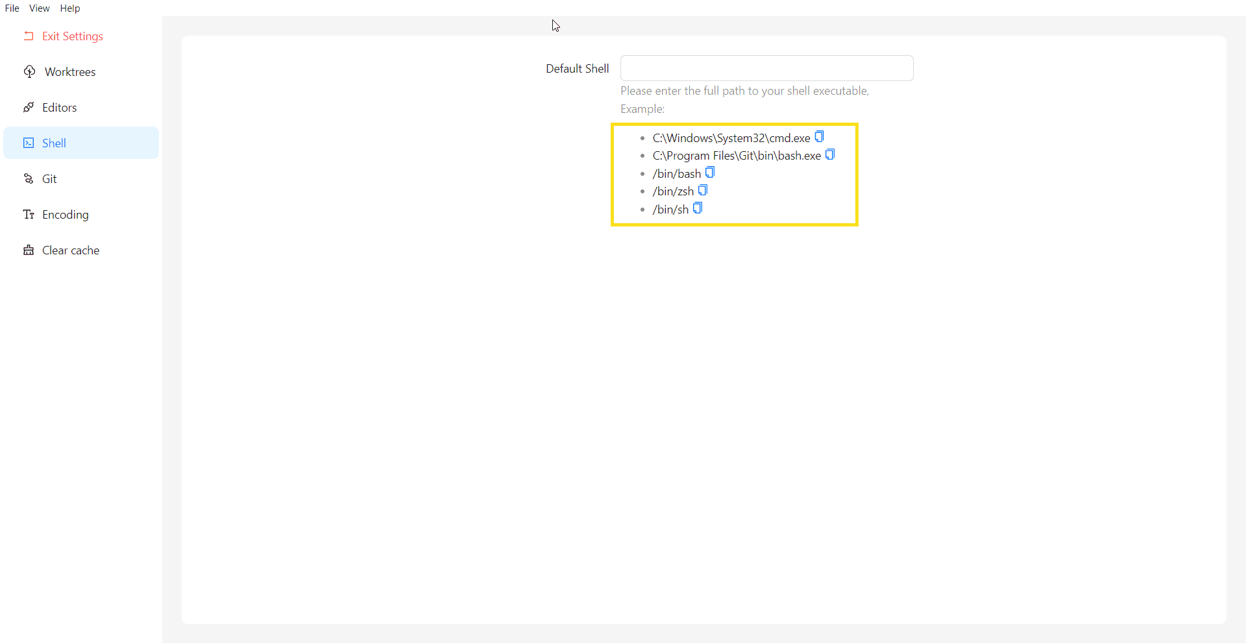This screenshot has width=1246, height=643.
Task: Click the Editors brush icon
Action: tap(29, 107)
